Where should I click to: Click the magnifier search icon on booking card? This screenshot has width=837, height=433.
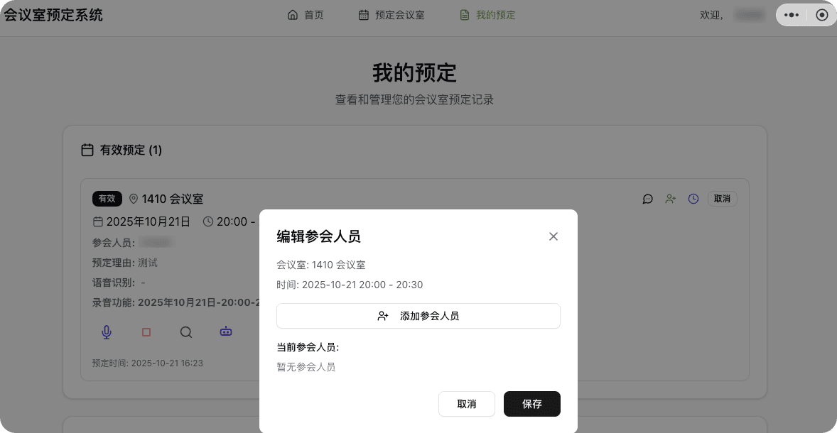click(185, 332)
